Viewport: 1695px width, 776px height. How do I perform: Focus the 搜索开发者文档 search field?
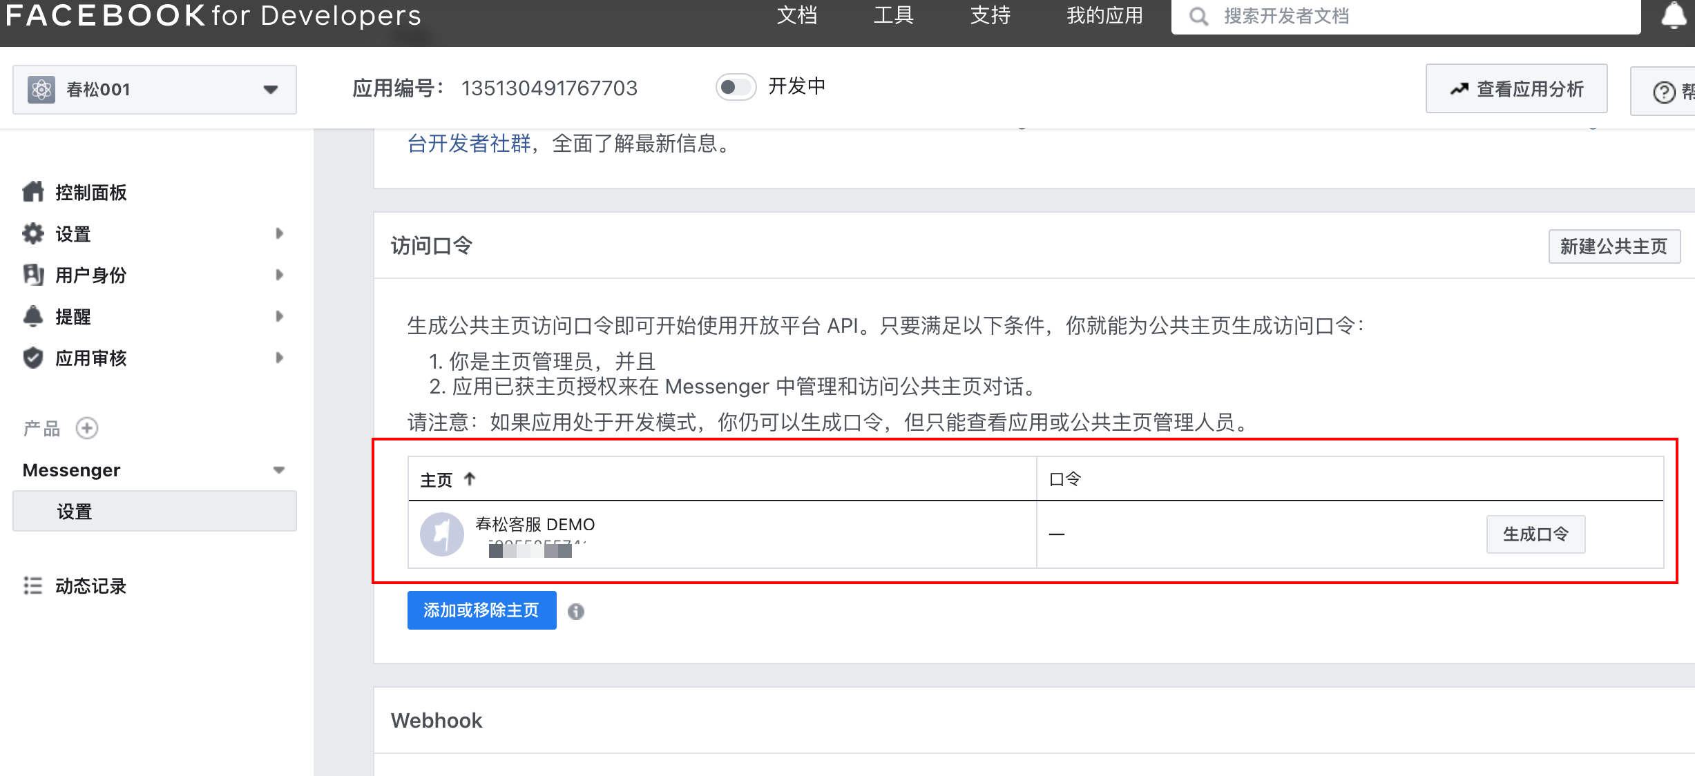[1406, 16]
